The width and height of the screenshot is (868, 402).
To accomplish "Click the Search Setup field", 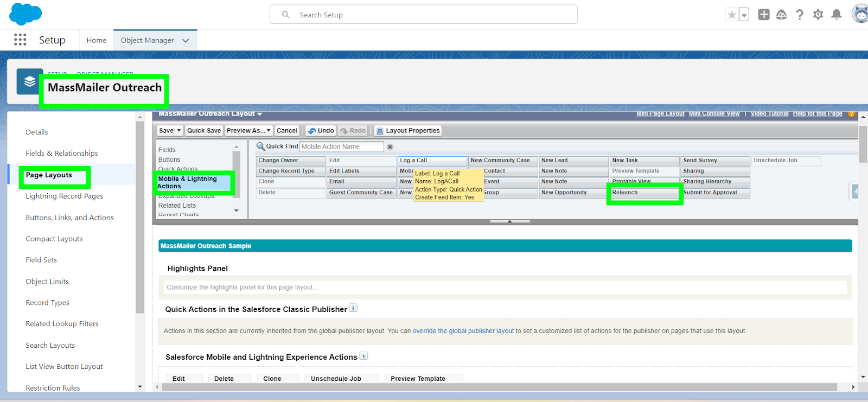I will click(424, 15).
